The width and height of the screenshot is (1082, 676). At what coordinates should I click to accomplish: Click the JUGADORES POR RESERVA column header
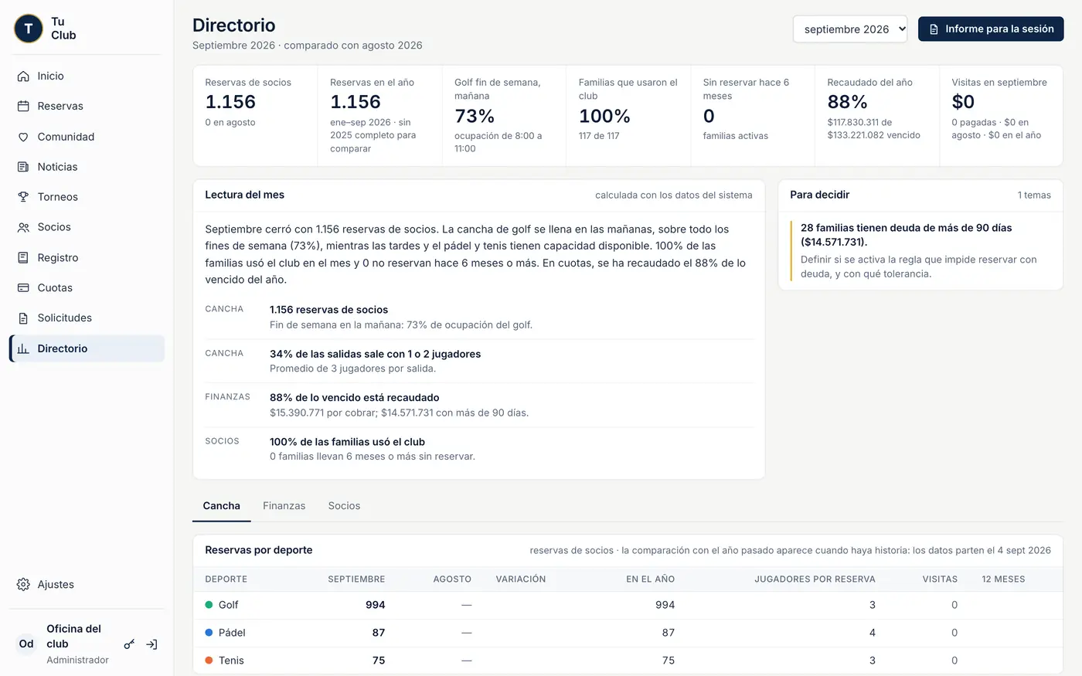[x=815, y=579]
